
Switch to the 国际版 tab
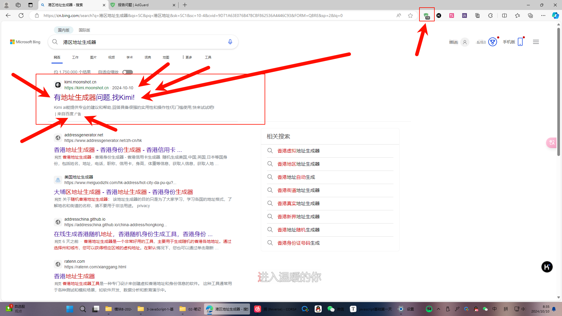tap(84, 30)
